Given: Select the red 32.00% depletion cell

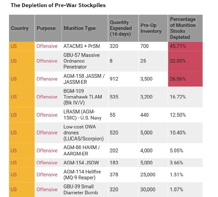Looking at the screenshot, I should pyautogui.click(x=185, y=61).
